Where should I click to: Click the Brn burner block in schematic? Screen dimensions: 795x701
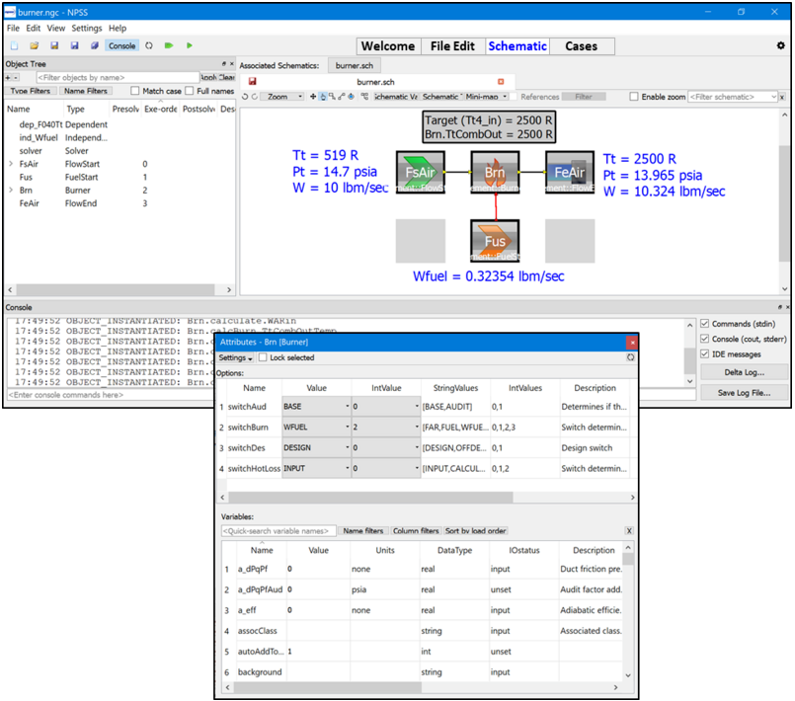point(494,174)
